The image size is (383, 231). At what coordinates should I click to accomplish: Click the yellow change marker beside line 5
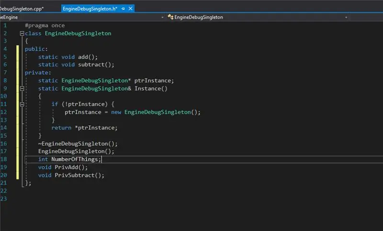point(18,57)
